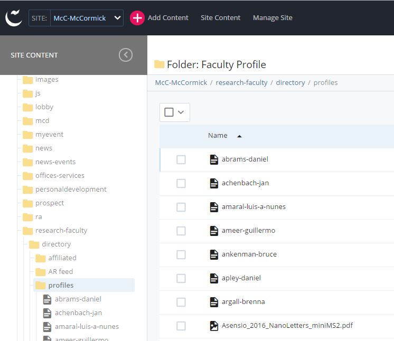Open ameer-guillermo in the file list

point(248,231)
